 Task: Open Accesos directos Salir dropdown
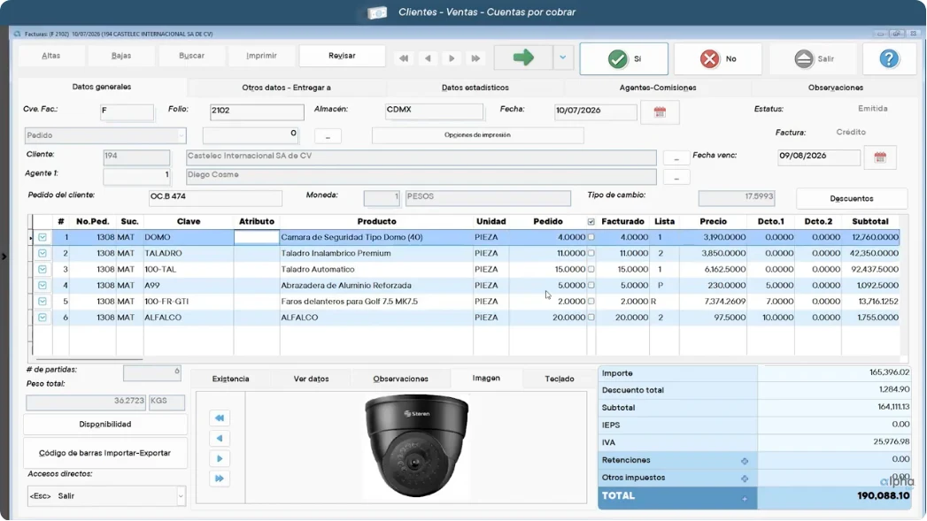pyautogui.click(x=181, y=496)
